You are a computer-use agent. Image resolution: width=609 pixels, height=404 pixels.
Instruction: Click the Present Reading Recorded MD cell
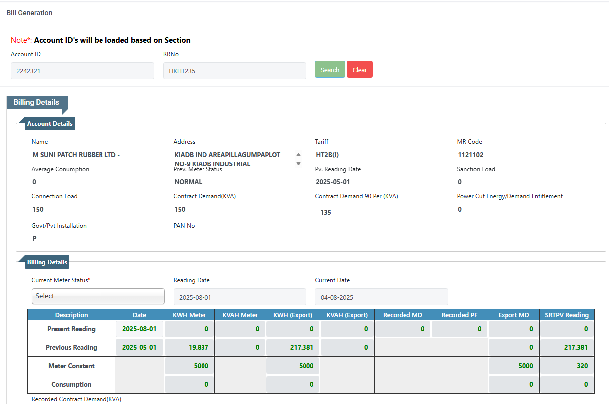click(x=403, y=329)
